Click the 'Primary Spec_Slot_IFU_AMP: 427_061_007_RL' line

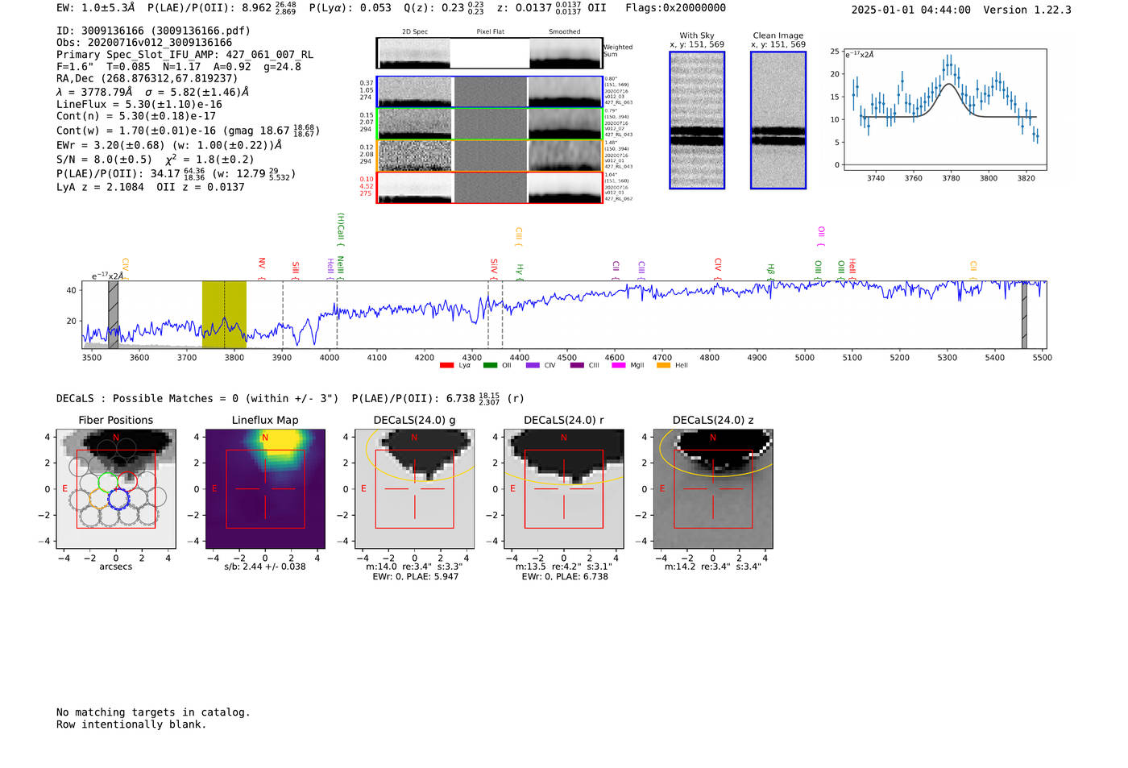pos(185,55)
